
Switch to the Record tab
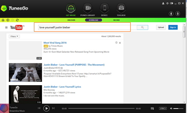pyautogui.click(x=116, y=20)
